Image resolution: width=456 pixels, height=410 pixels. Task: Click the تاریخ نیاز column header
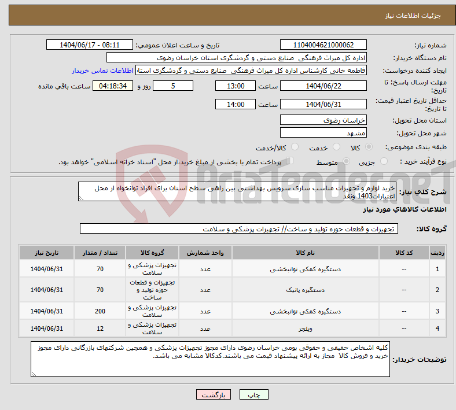click(46, 253)
